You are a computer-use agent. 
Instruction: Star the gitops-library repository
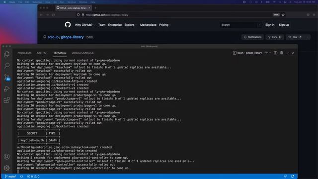pos(295,37)
